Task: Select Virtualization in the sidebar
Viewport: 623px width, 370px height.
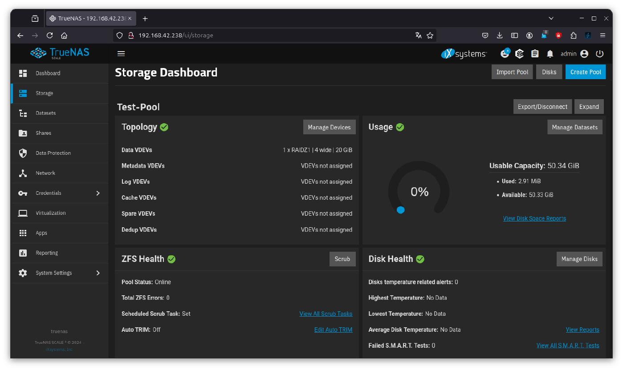Action: pos(50,213)
